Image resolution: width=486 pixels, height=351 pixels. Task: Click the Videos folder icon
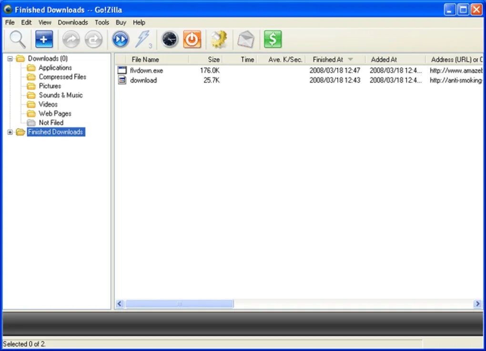point(31,104)
